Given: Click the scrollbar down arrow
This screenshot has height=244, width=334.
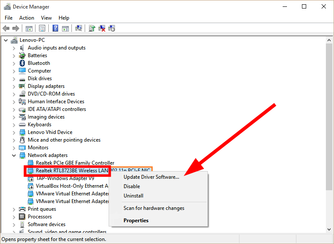Looking at the screenshot, I should coord(329,229).
